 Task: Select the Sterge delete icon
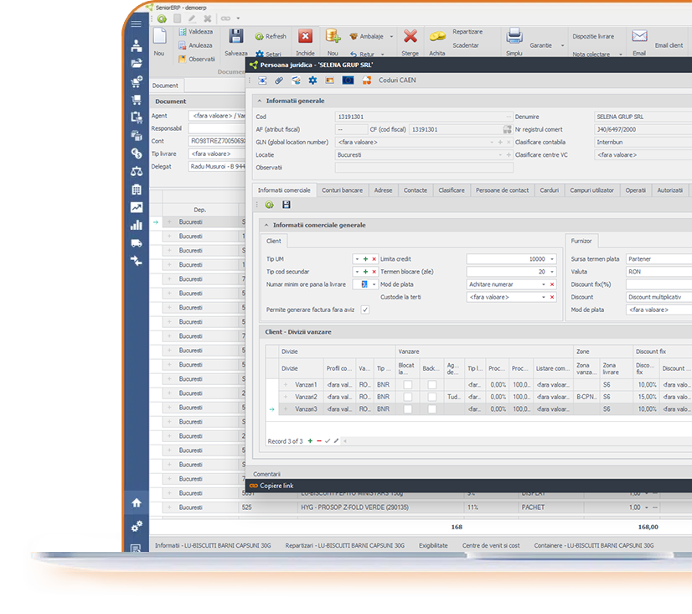[410, 36]
